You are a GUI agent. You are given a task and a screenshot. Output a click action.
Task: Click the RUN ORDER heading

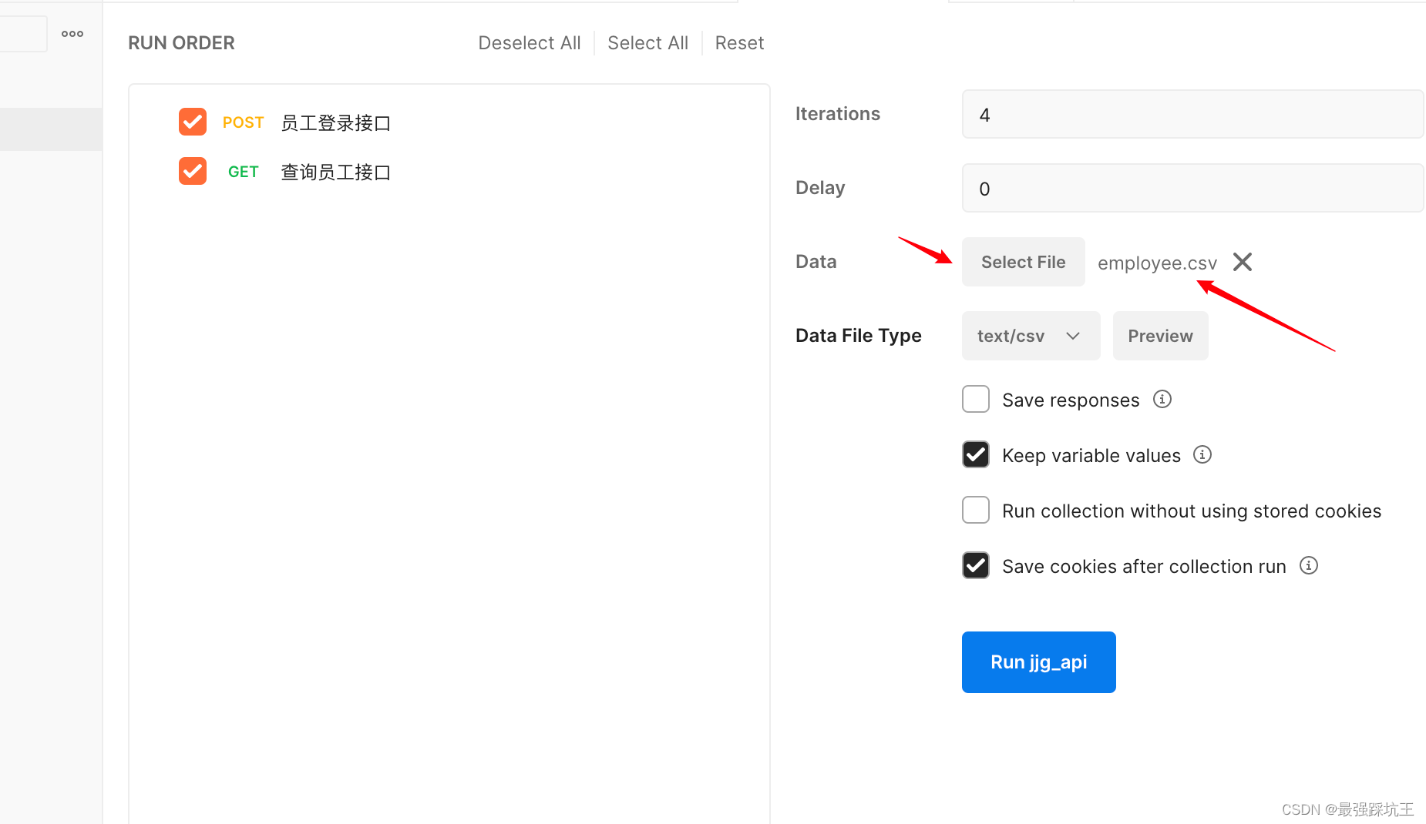click(x=181, y=43)
